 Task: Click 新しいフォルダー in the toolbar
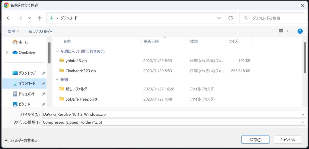(x=40, y=31)
